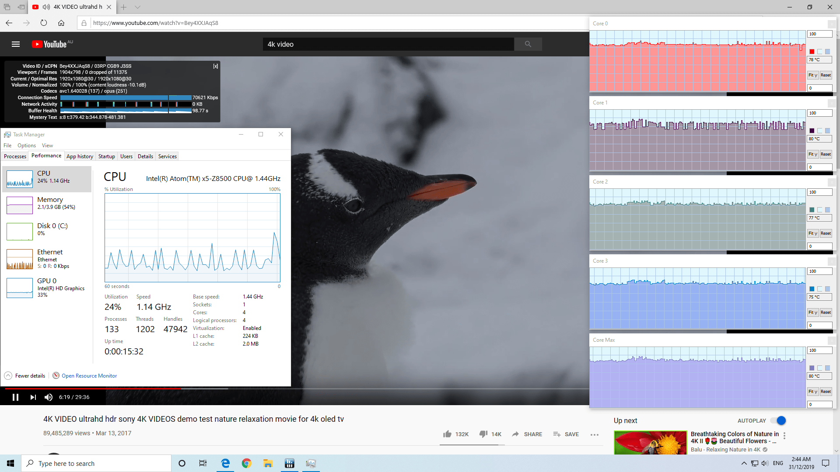Click SAVE to add to playlist
The width and height of the screenshot is (840, 472).
pos(566,434)
